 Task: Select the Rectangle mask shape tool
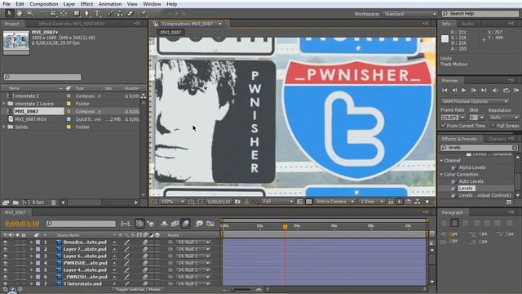point(77,13)
